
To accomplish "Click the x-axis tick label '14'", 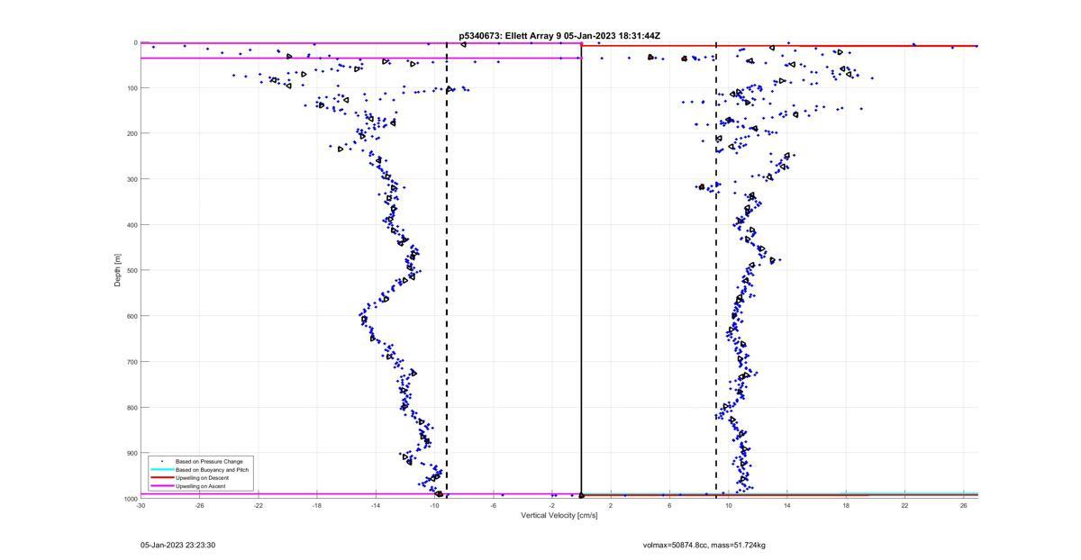I will tap(787, 506).
